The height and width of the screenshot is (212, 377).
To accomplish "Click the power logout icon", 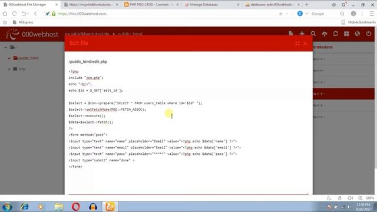I will click(369, 34).
